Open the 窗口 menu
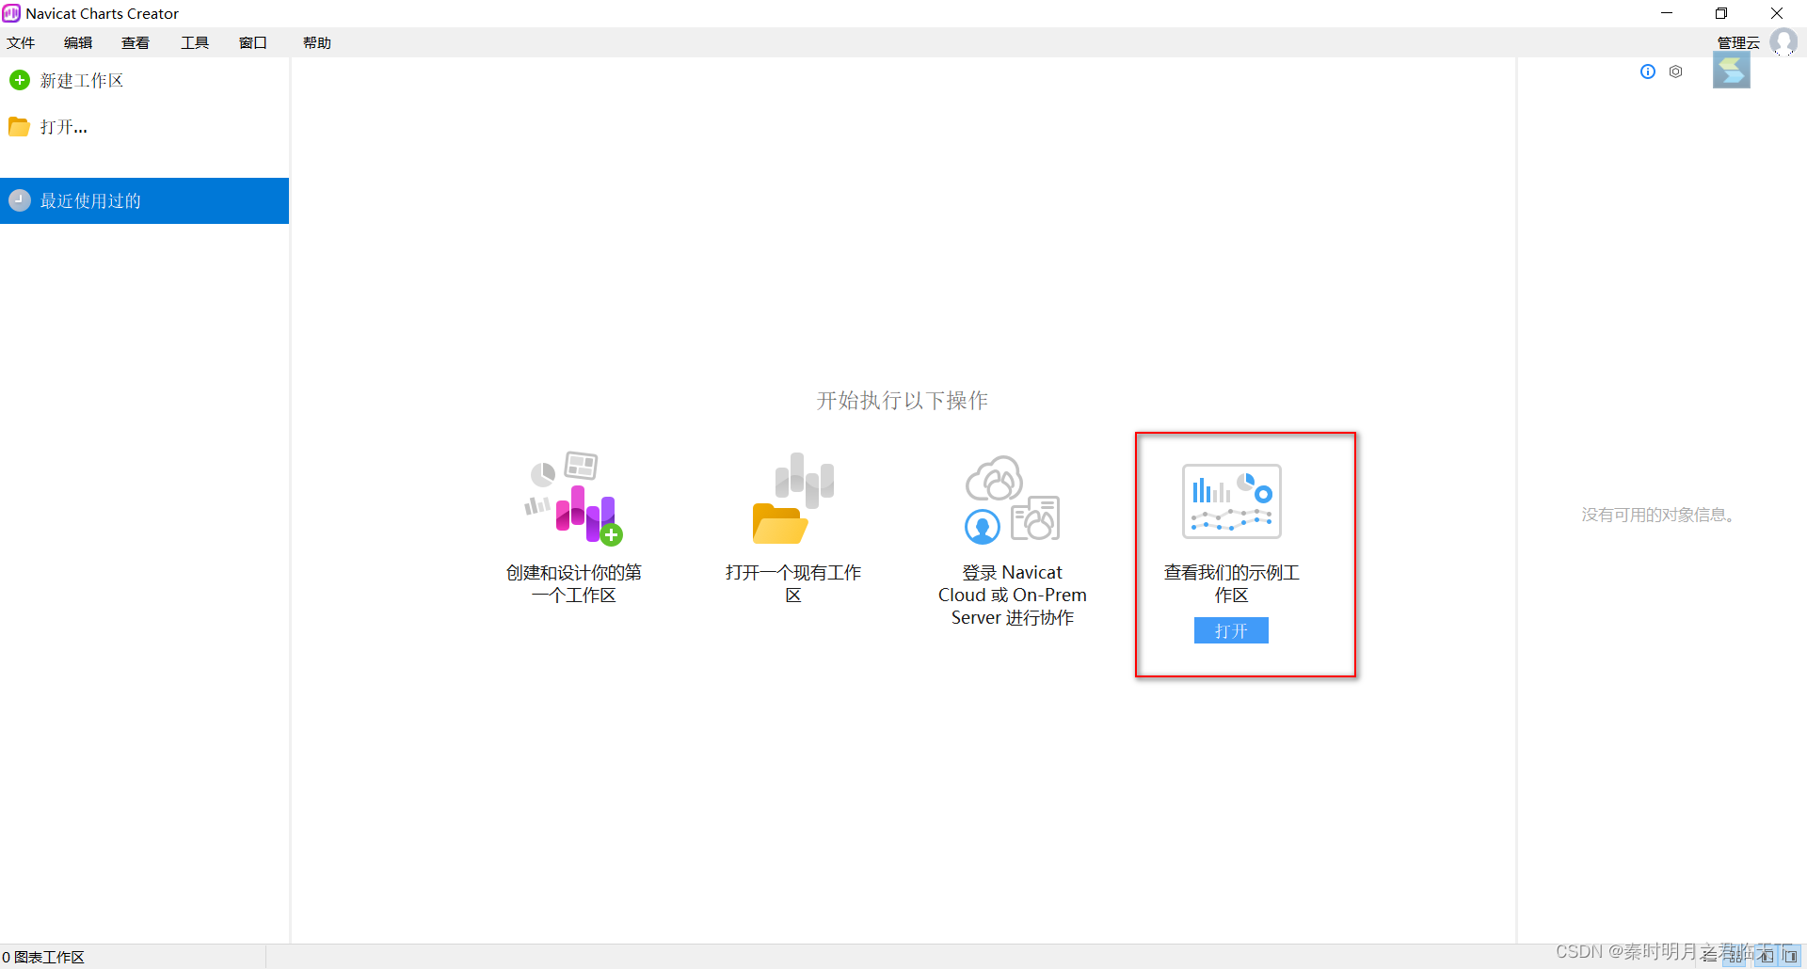The width and height of the screenshot is (1807, 969). (253, 42)
